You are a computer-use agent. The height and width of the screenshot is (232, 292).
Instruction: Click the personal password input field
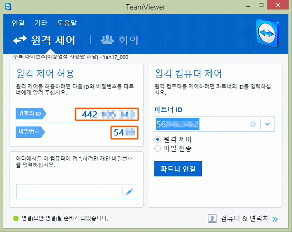point(69,192)
